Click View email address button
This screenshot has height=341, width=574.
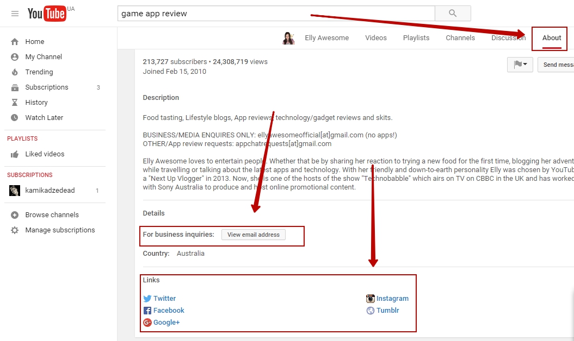[253, 235]
